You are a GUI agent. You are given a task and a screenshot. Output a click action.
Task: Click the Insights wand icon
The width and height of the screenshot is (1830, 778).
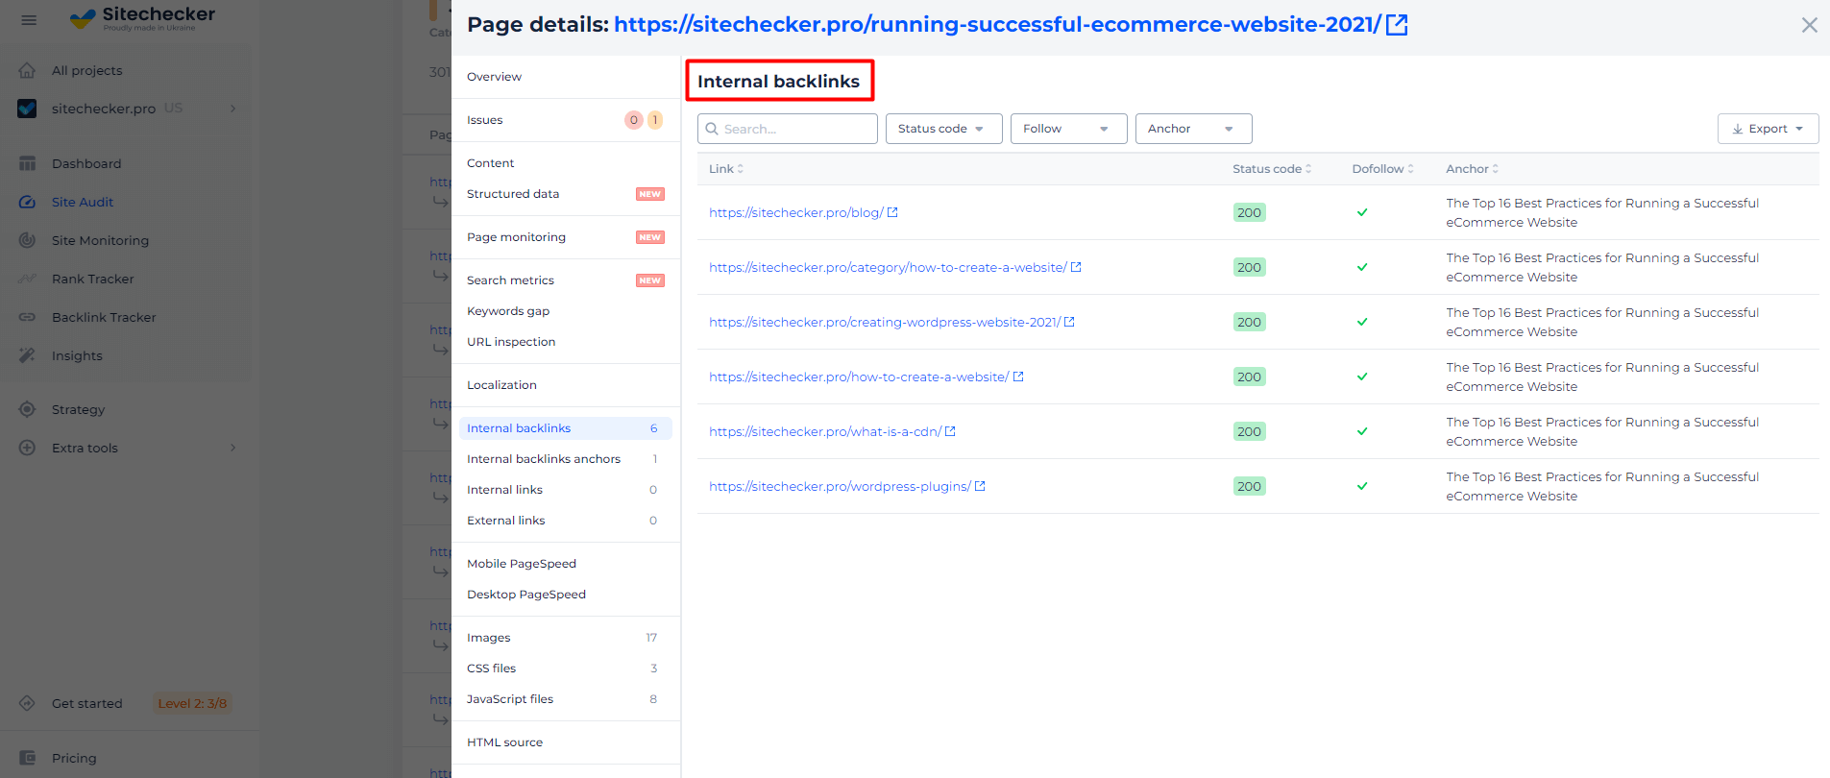[27, 355]
